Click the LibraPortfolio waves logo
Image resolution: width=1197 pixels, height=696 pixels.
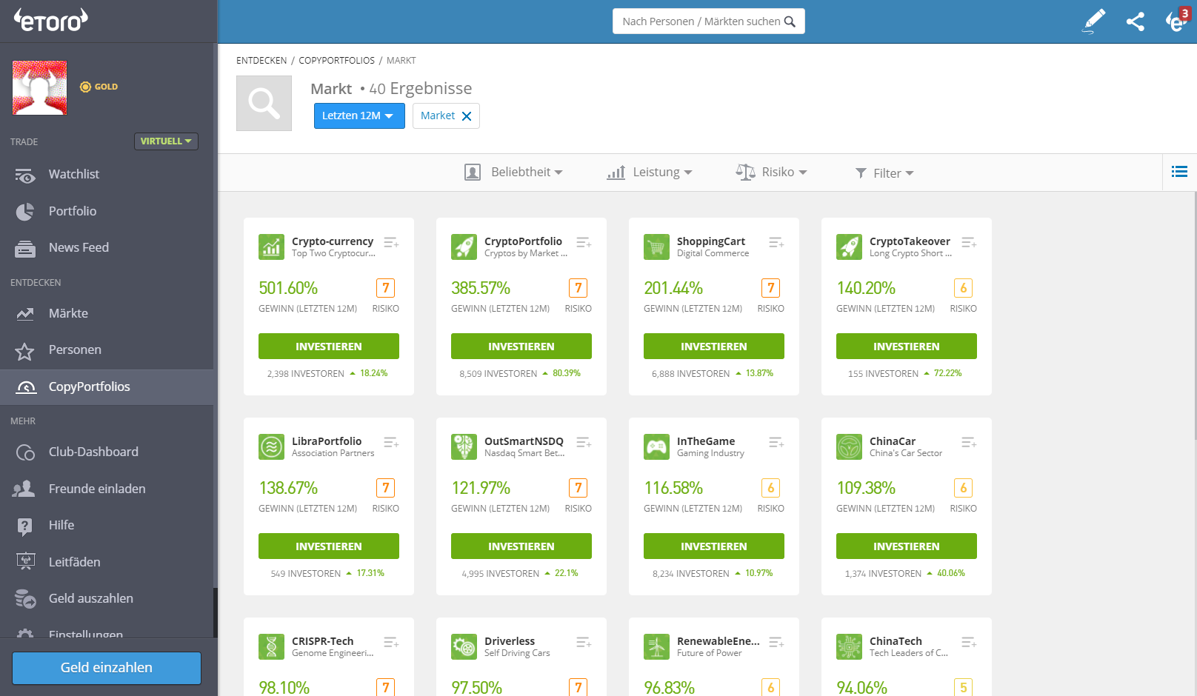271,446
